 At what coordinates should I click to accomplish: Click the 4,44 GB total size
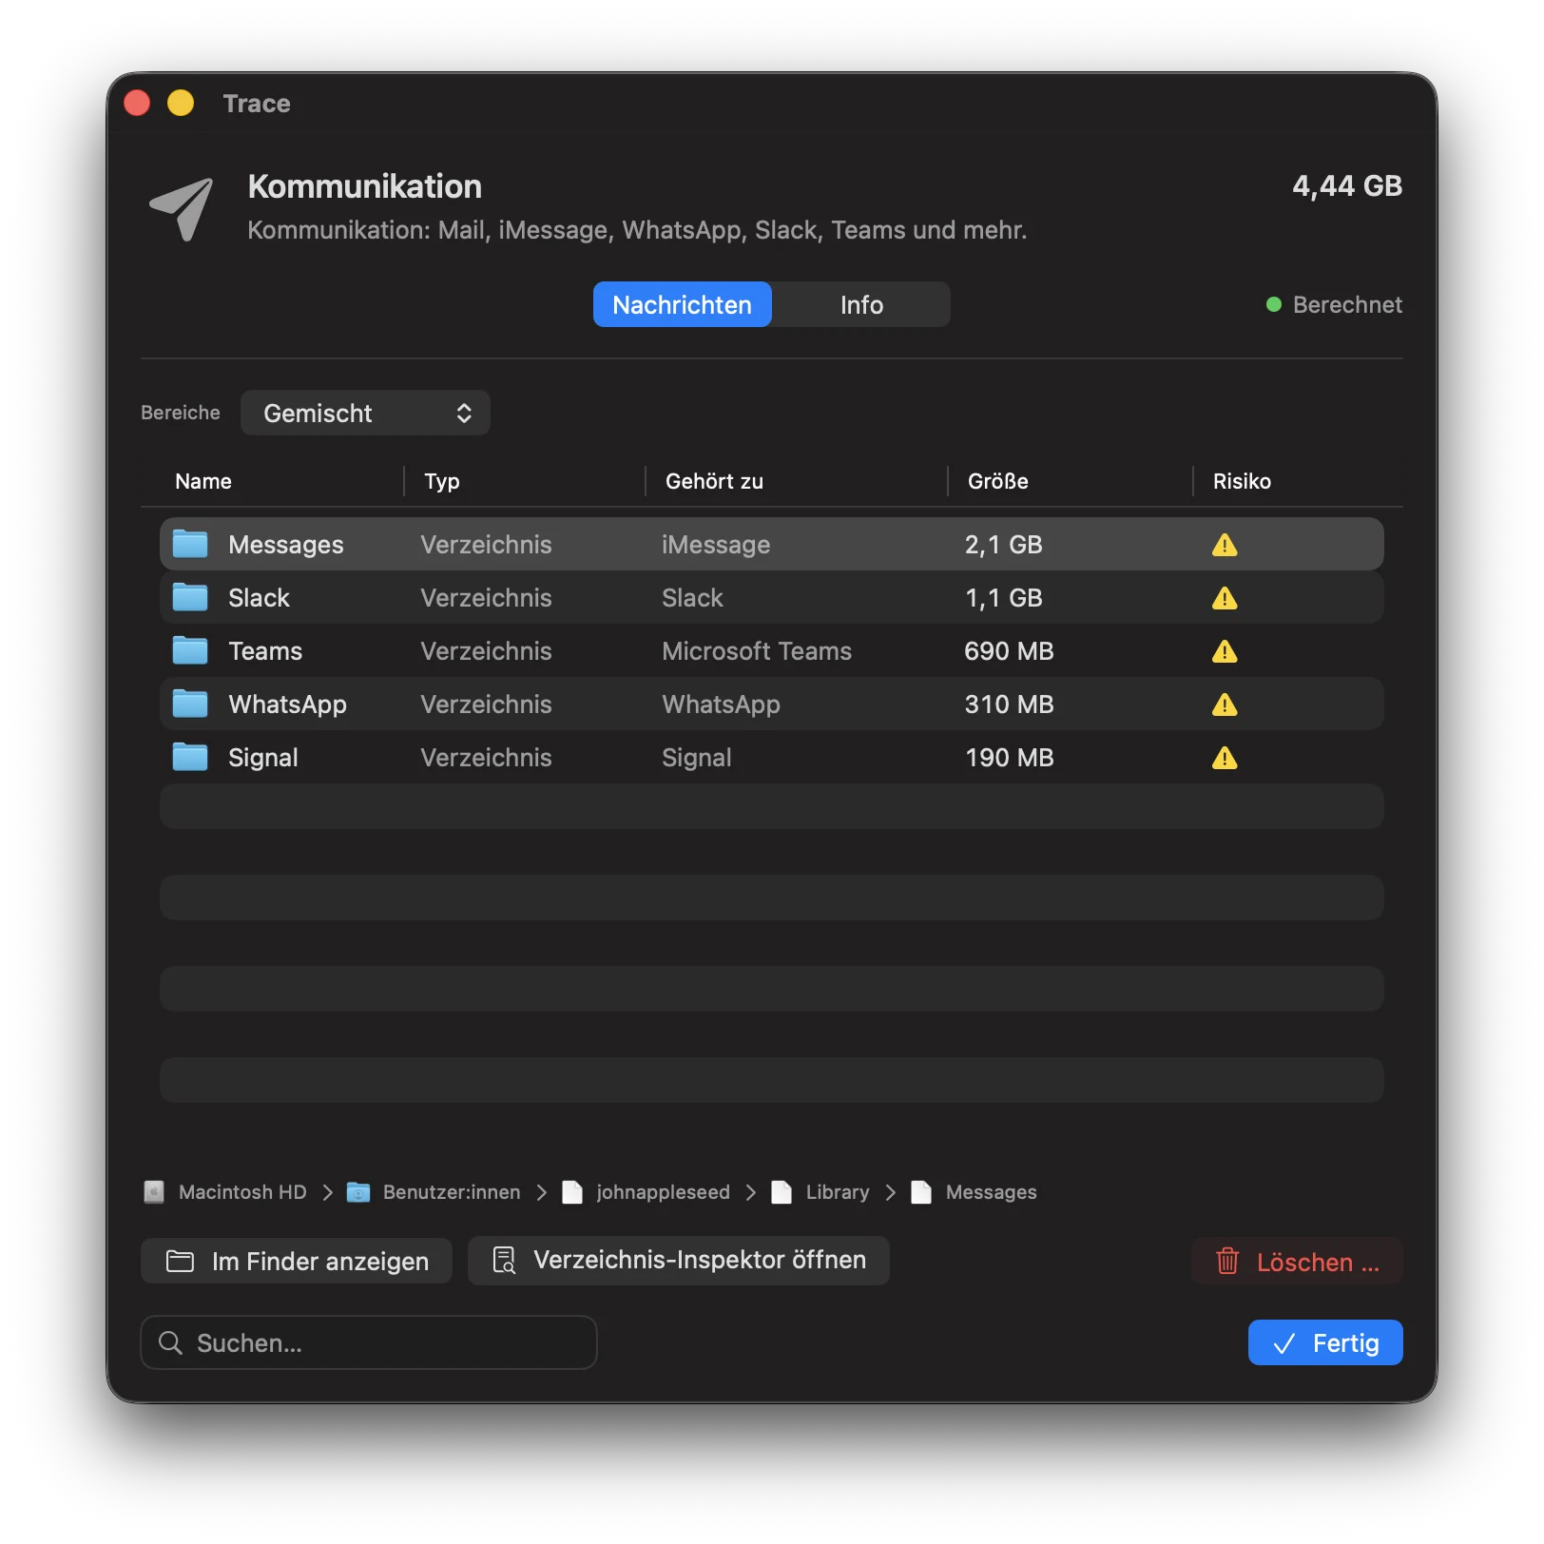[1347, 185]
